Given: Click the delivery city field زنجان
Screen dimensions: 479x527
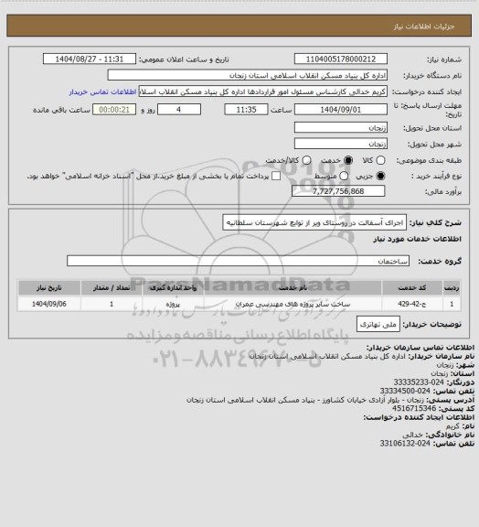Looking at the screenshot, I should click(x=341, y=144).
